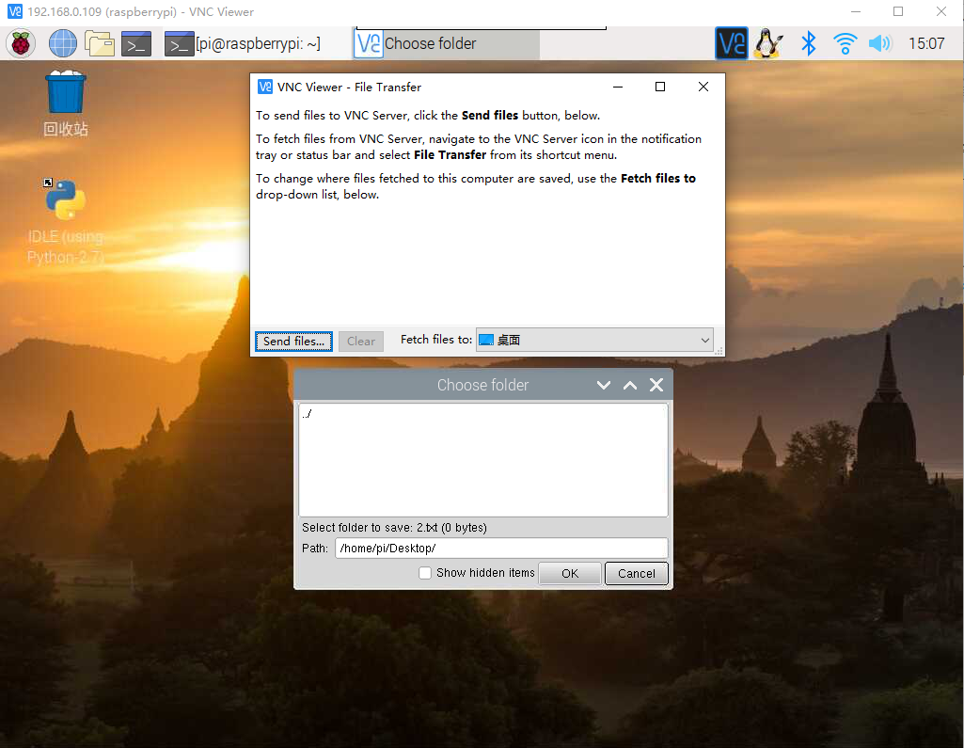Click the VNC logo in main VNC Viewer titlebar
The width and height of the screenshot is (964, 748).
(x=15, y=11)
